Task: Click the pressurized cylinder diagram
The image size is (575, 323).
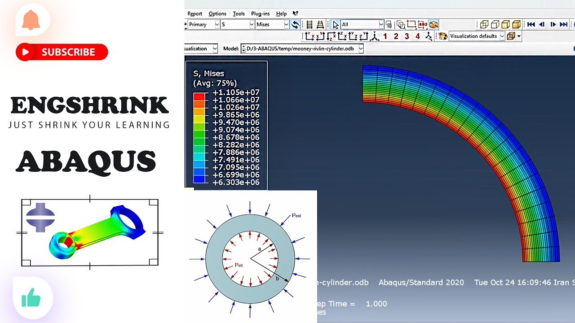Action: pos(250,259)
